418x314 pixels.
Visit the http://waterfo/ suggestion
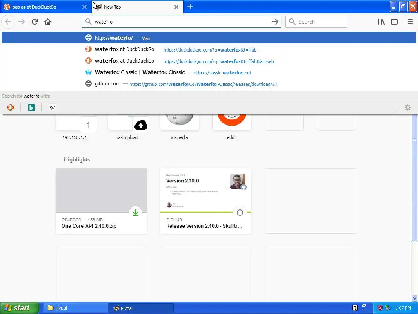[209, 38]
